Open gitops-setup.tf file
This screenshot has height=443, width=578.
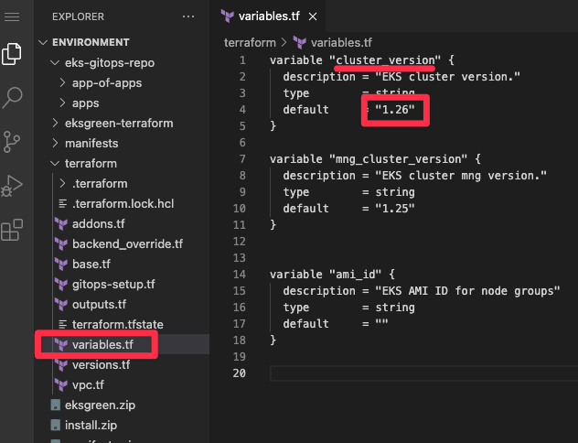point(113,285)
